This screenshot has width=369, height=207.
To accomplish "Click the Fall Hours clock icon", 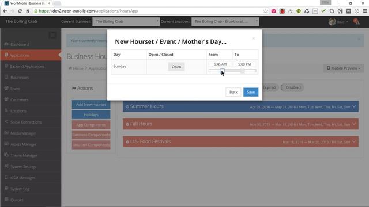I will 127,124.
